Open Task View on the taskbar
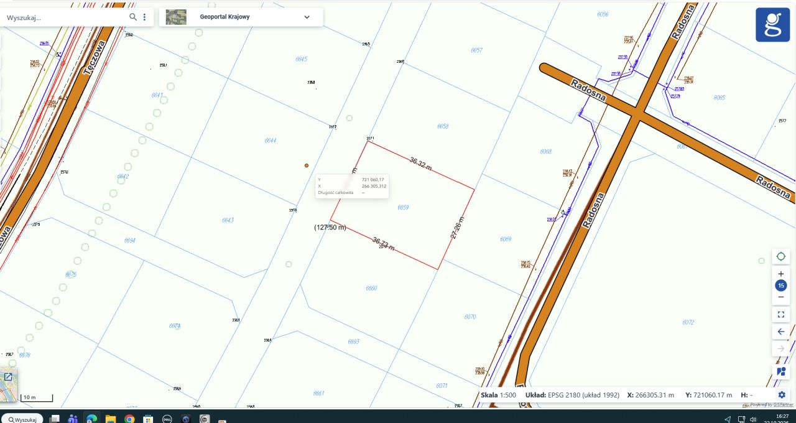The image size is (796, 423). (54, 419)
